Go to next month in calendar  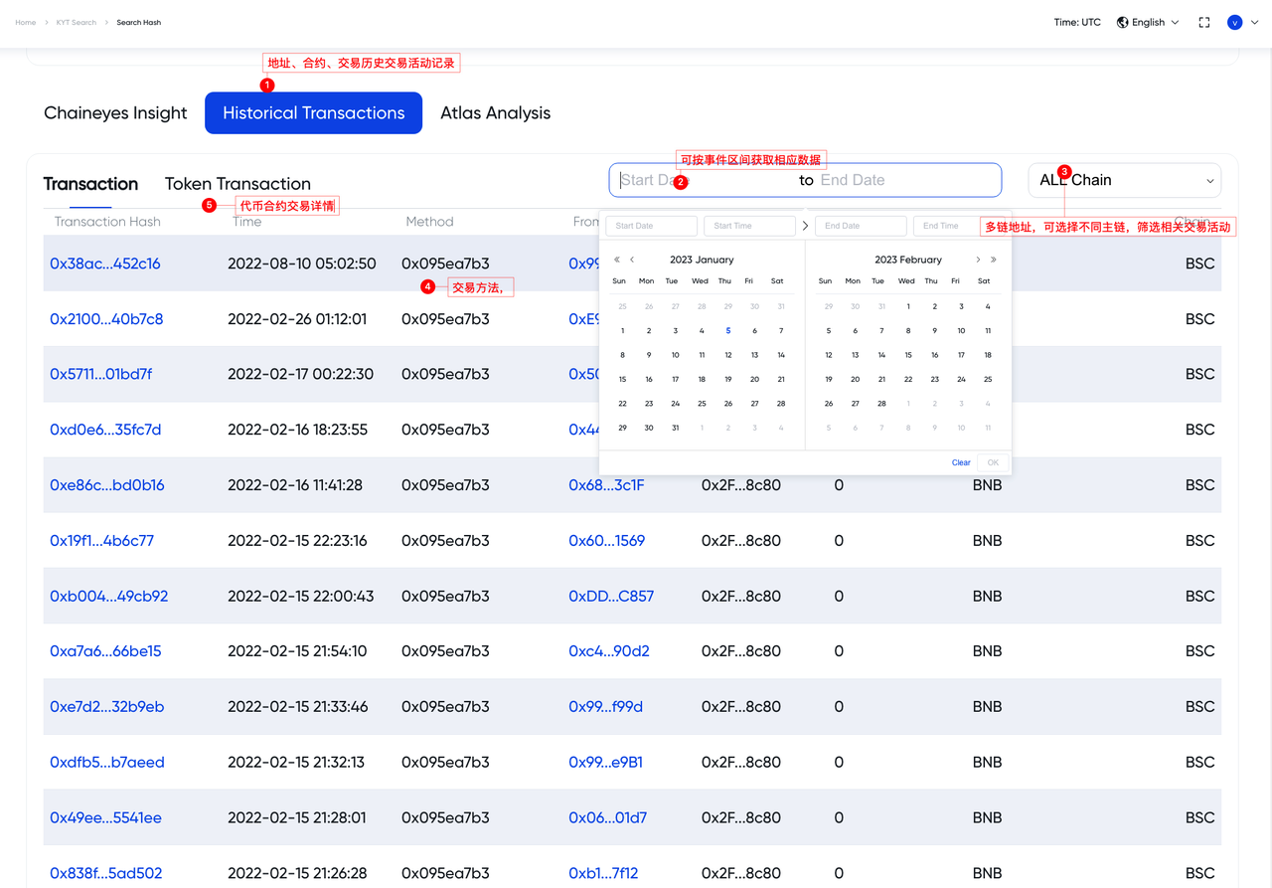pos(978,260)
